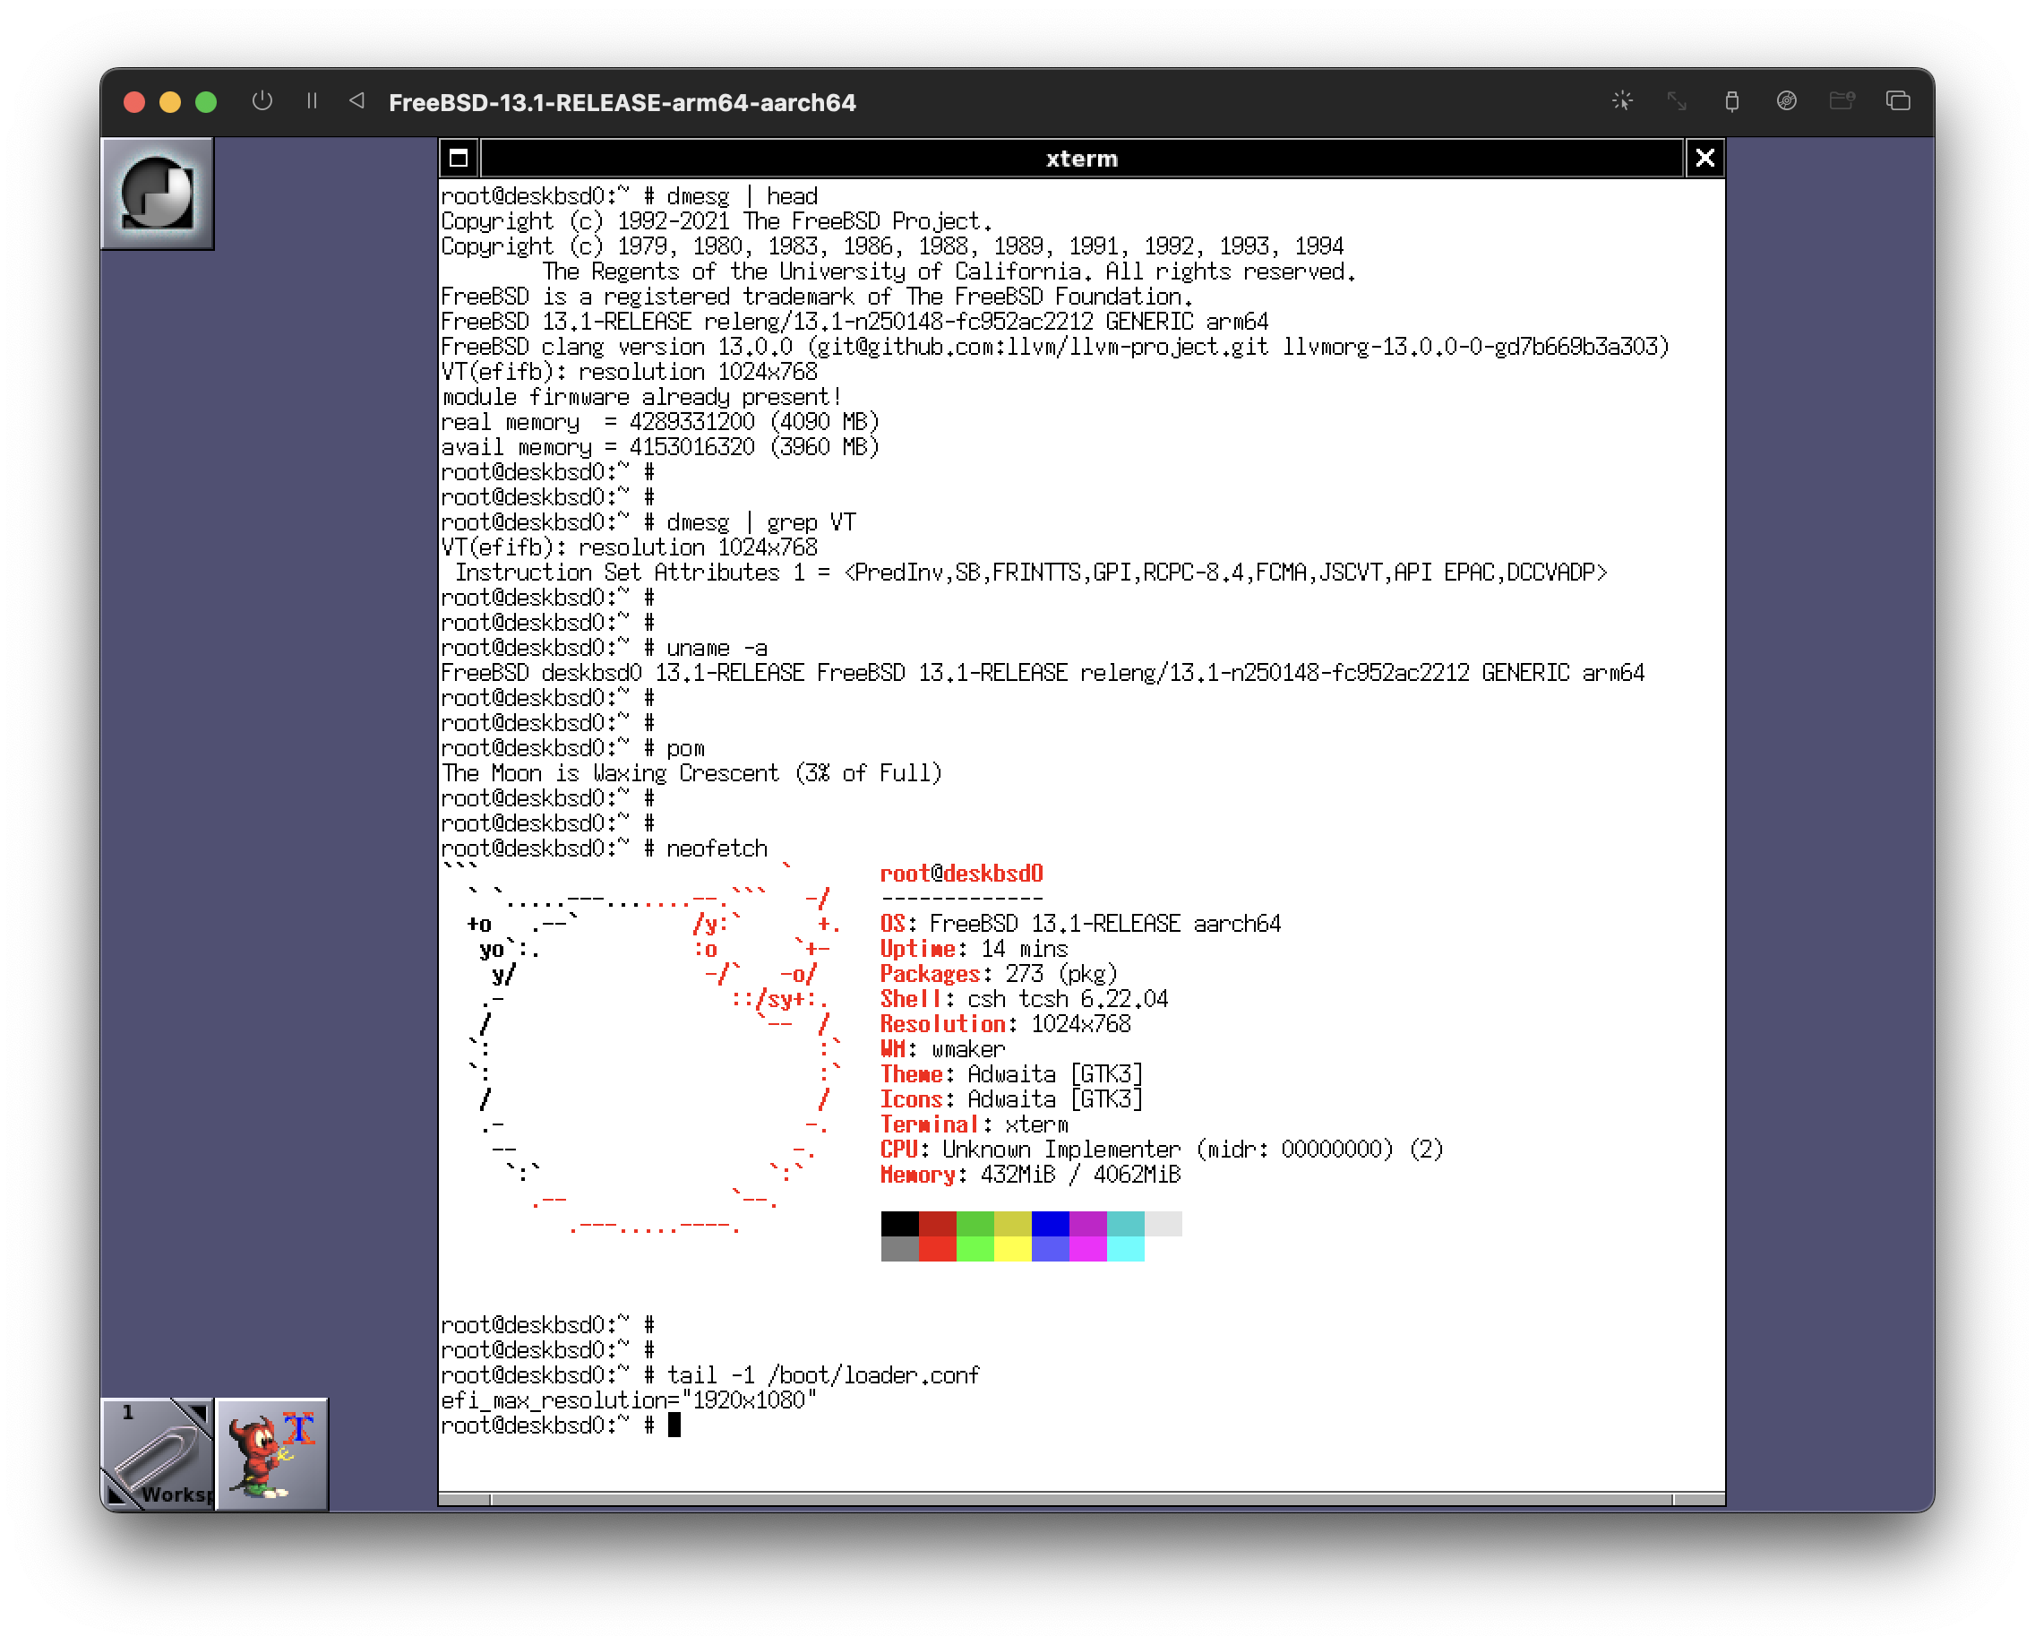Click the dark red color block
2035x1645 pixels.
point(937,1223)
